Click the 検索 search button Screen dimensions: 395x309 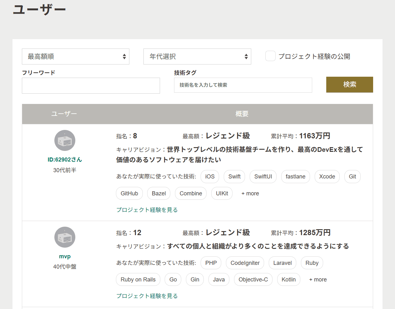click(x=349, y=85)
